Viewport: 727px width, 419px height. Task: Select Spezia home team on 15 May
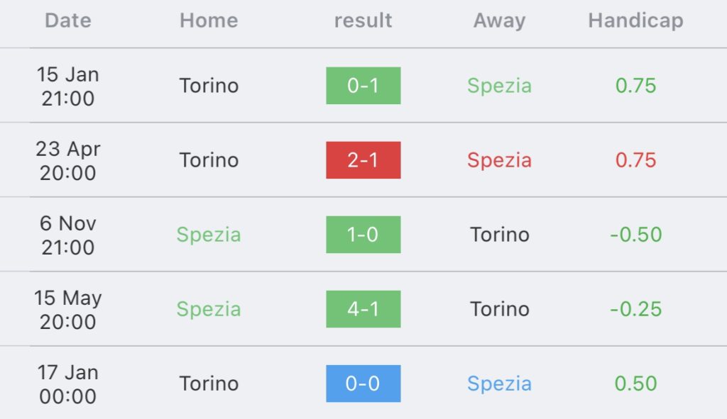[209, 310]
